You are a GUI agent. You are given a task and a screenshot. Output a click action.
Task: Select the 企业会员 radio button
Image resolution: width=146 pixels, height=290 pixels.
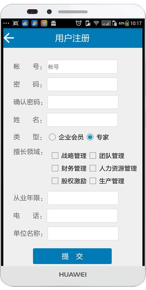pyautogui.click(x=52, y=137)
